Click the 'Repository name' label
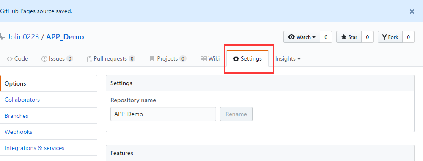Viewport: 423px width, 161px height. (x=133, y=100)
